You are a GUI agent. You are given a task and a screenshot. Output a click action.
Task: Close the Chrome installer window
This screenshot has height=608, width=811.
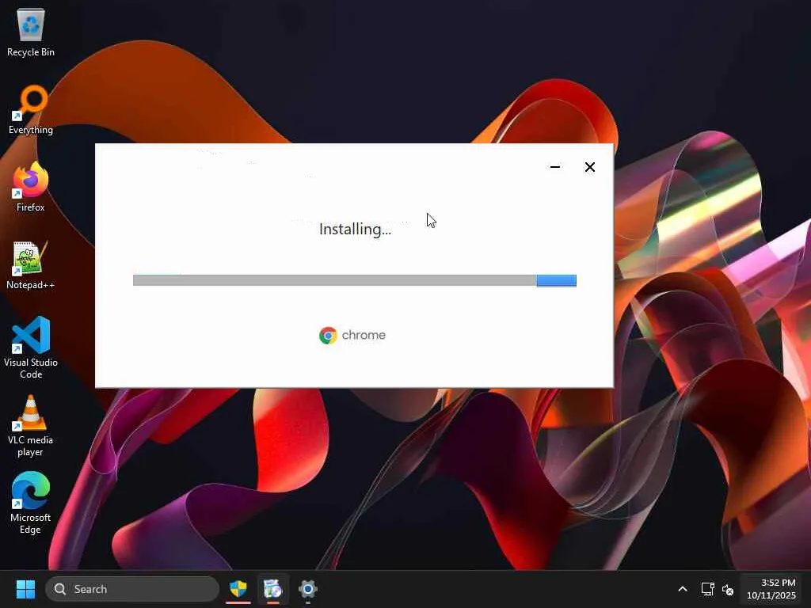pyautogui.click(x=589, y=167)
